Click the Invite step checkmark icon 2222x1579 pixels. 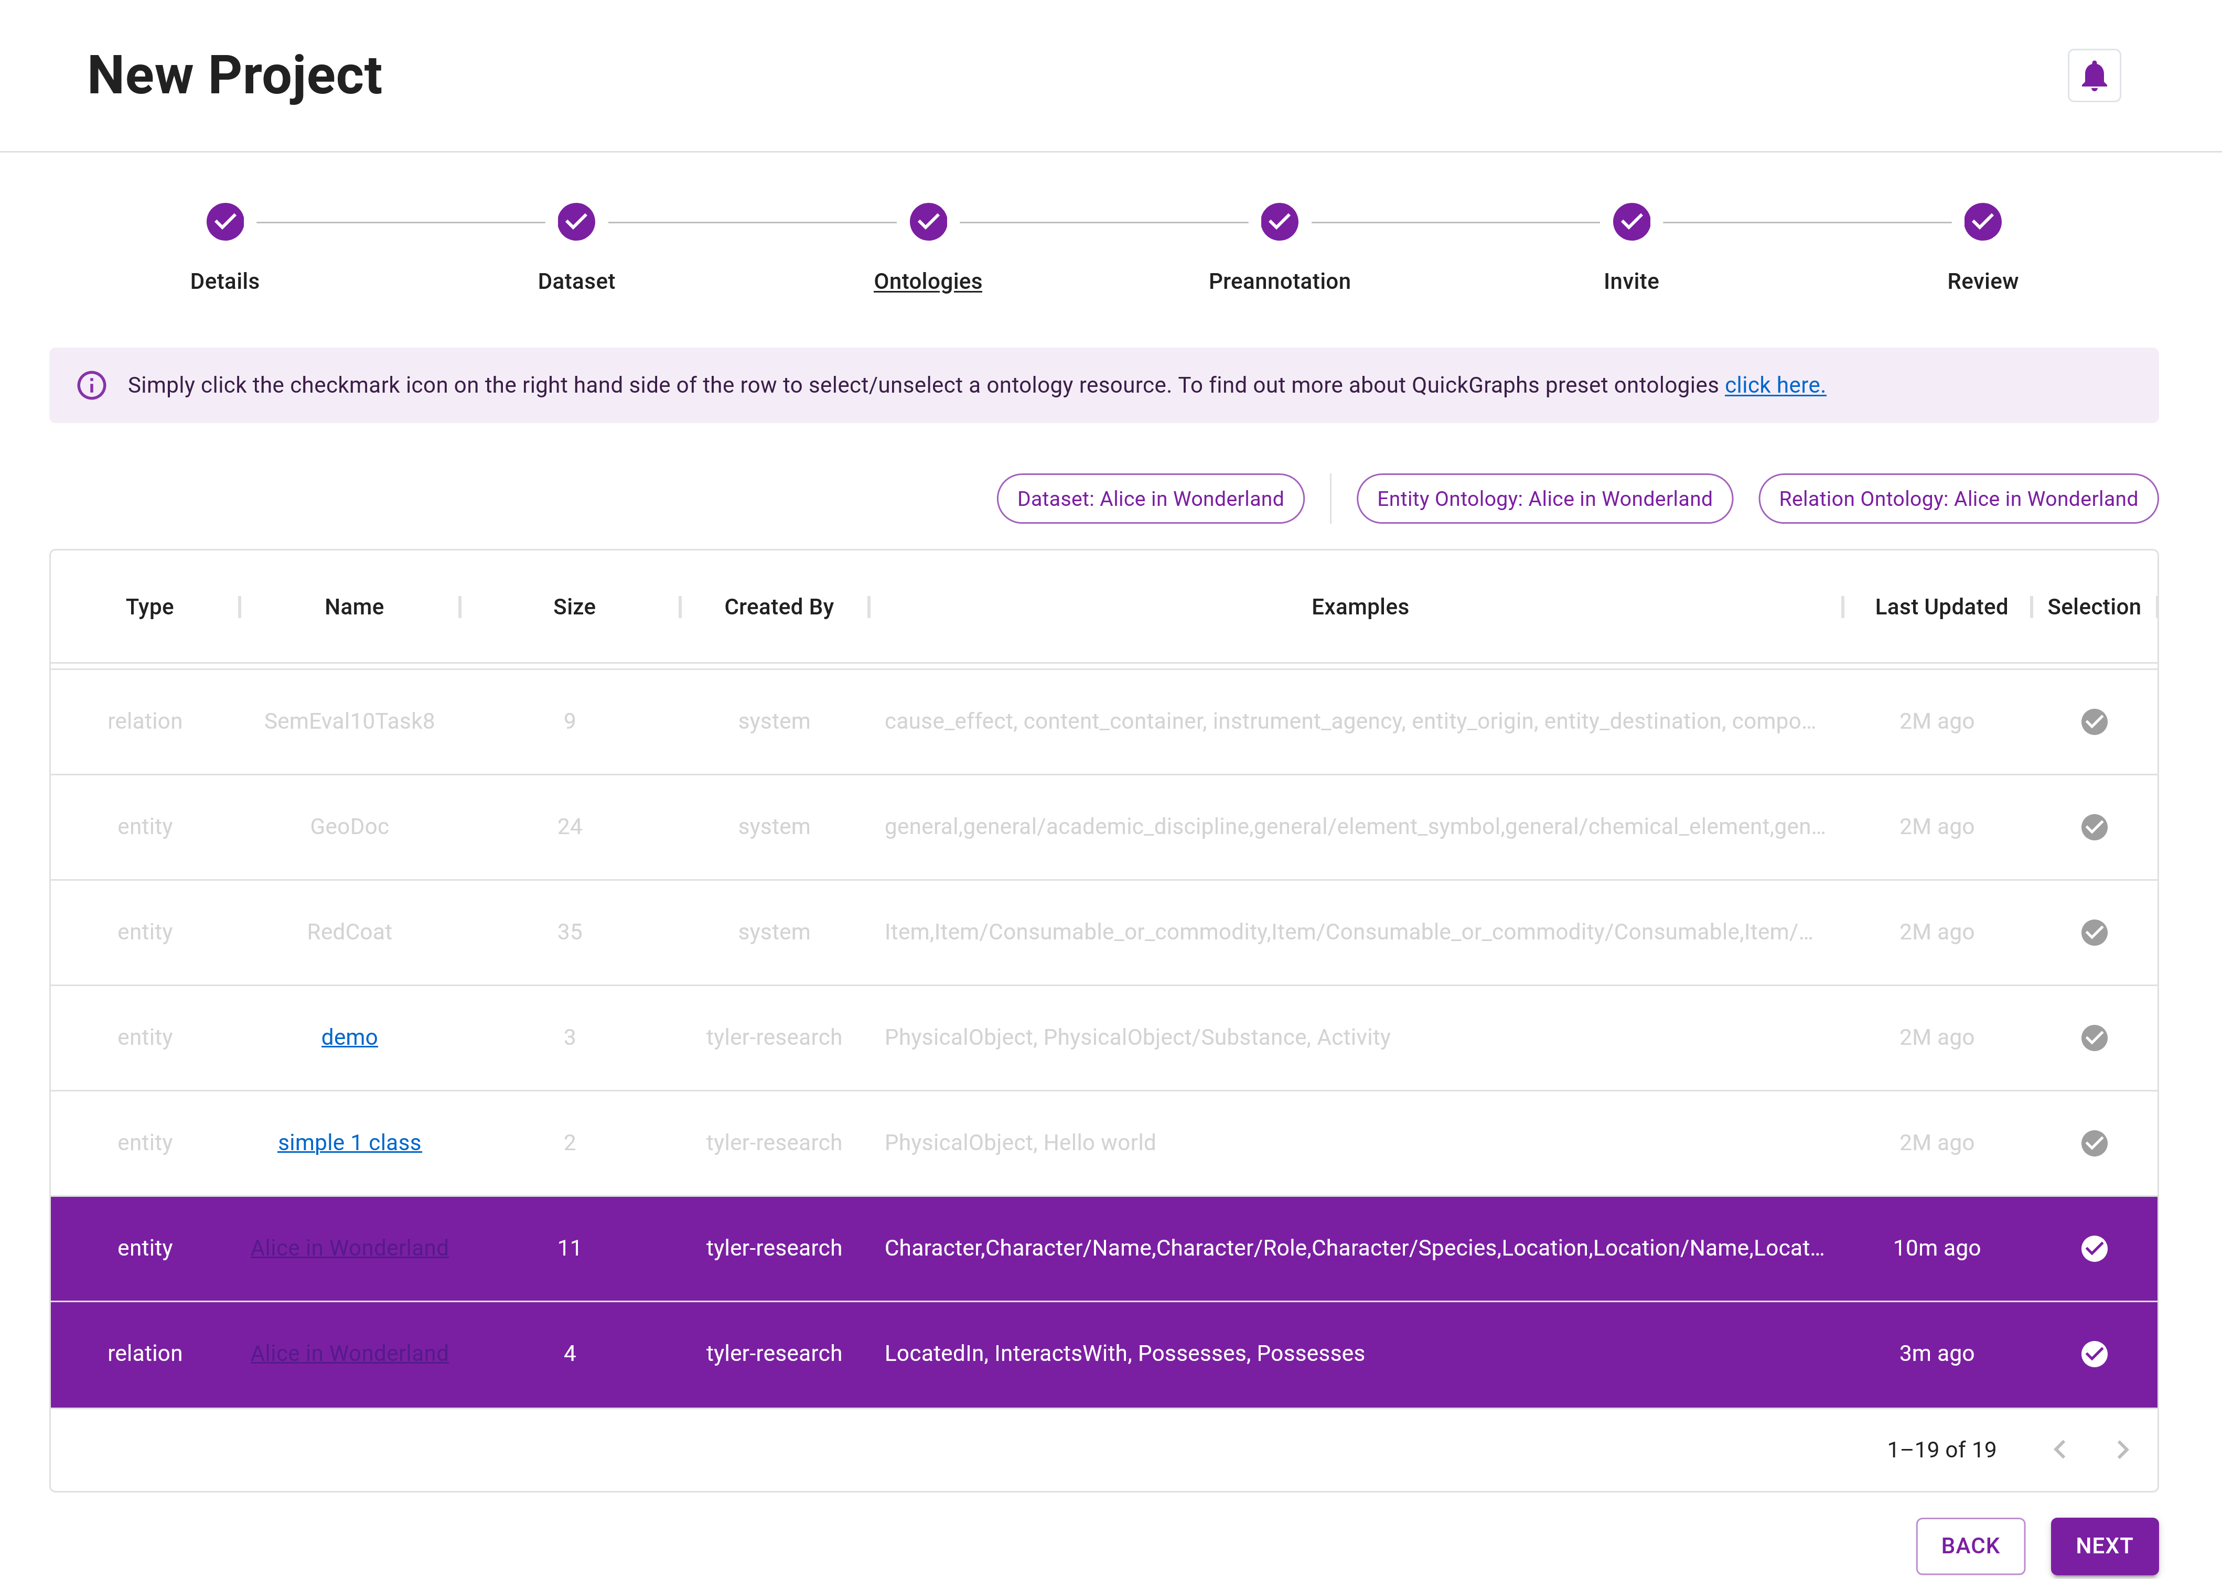1630,222
